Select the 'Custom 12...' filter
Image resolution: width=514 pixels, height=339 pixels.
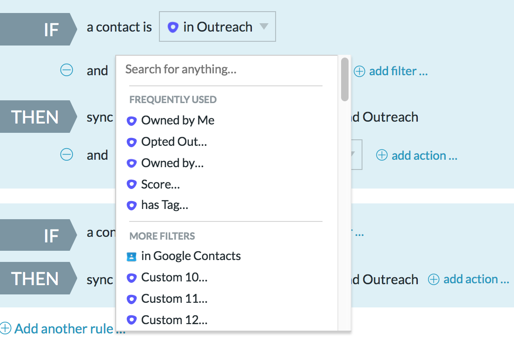pos(174,320)
